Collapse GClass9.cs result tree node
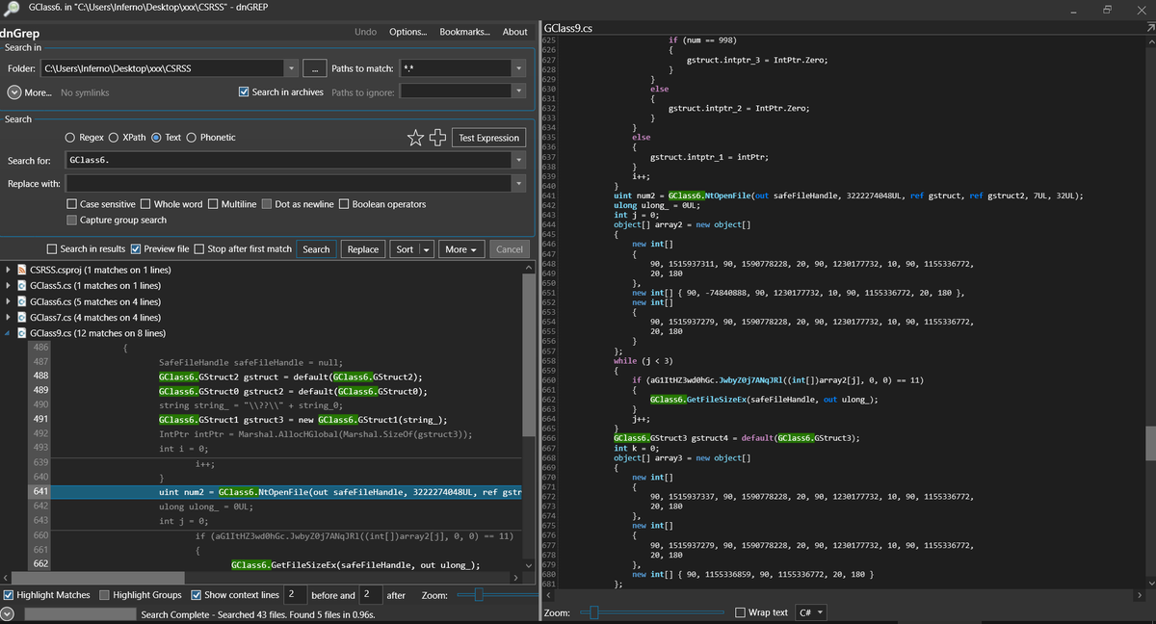1156x624 pixels. pyautogui.click(x=9, y=333)
